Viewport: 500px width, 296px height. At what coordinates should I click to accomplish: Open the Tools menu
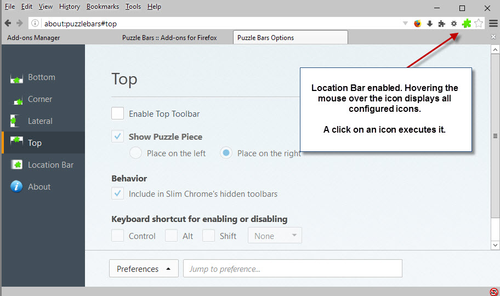133,7
